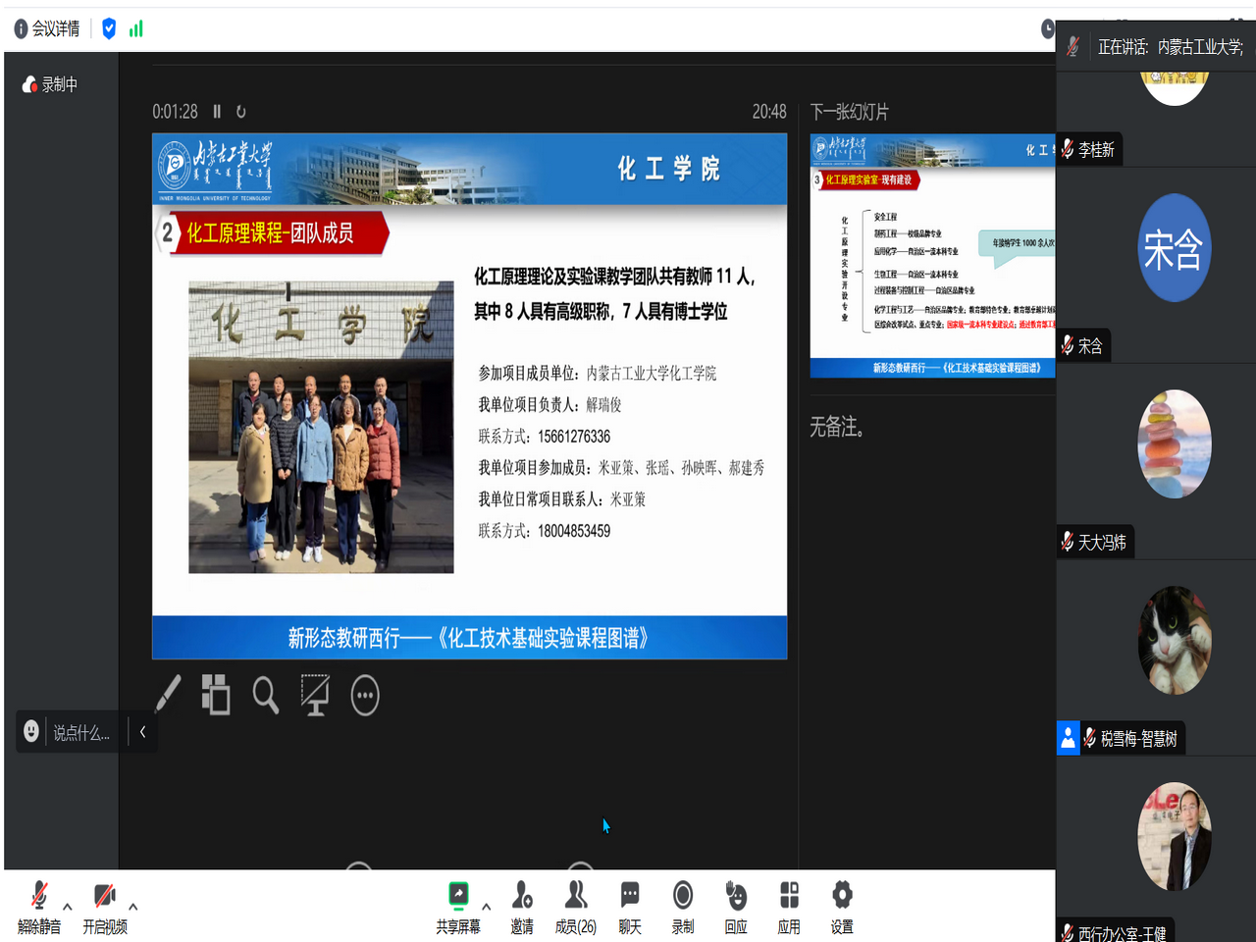Viewport: 1256px width, 942px height.
Task: Turn on camera with 开启视频
Action: coord(104,907)
